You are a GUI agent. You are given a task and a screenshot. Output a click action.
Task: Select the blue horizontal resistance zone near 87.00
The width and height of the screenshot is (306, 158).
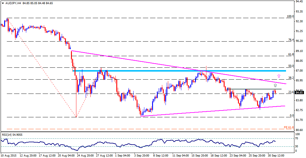point(179,71)
